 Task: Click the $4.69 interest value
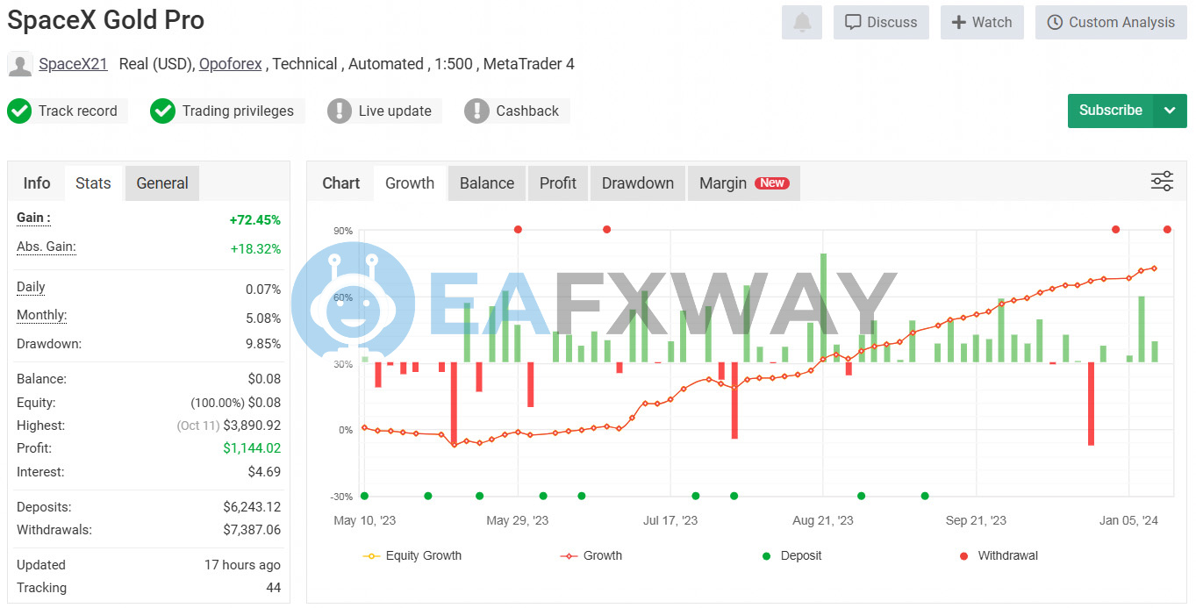tap(265, 472)
